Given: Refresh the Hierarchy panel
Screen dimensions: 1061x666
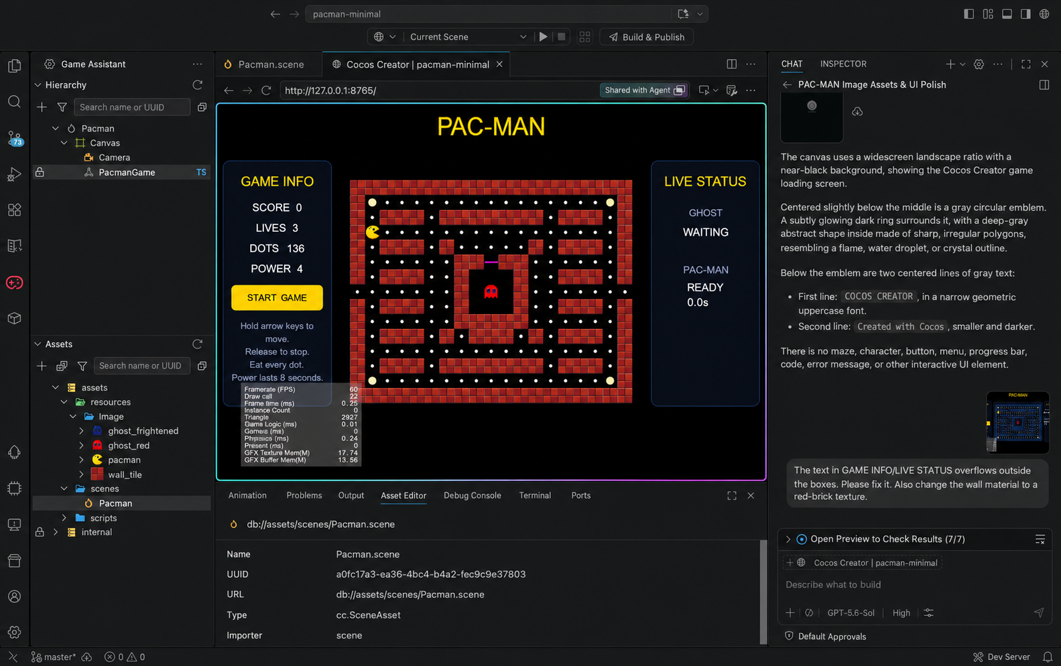Looking at the screenshot, I should tap(197, 85).
